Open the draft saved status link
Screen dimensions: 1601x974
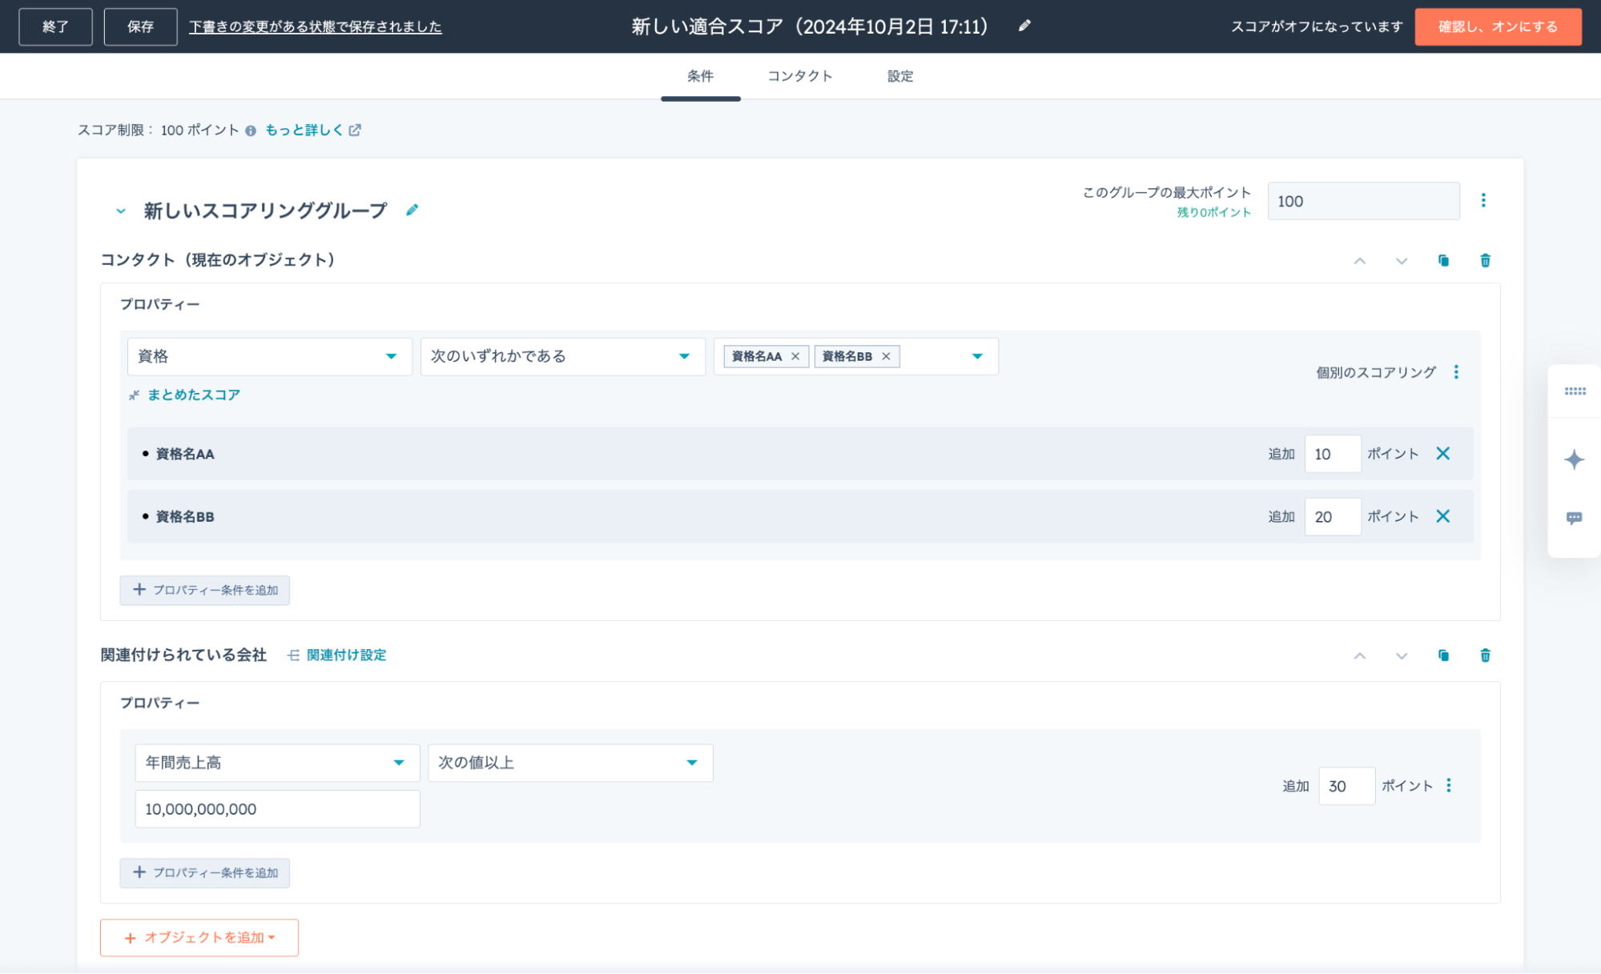point(316,26)
